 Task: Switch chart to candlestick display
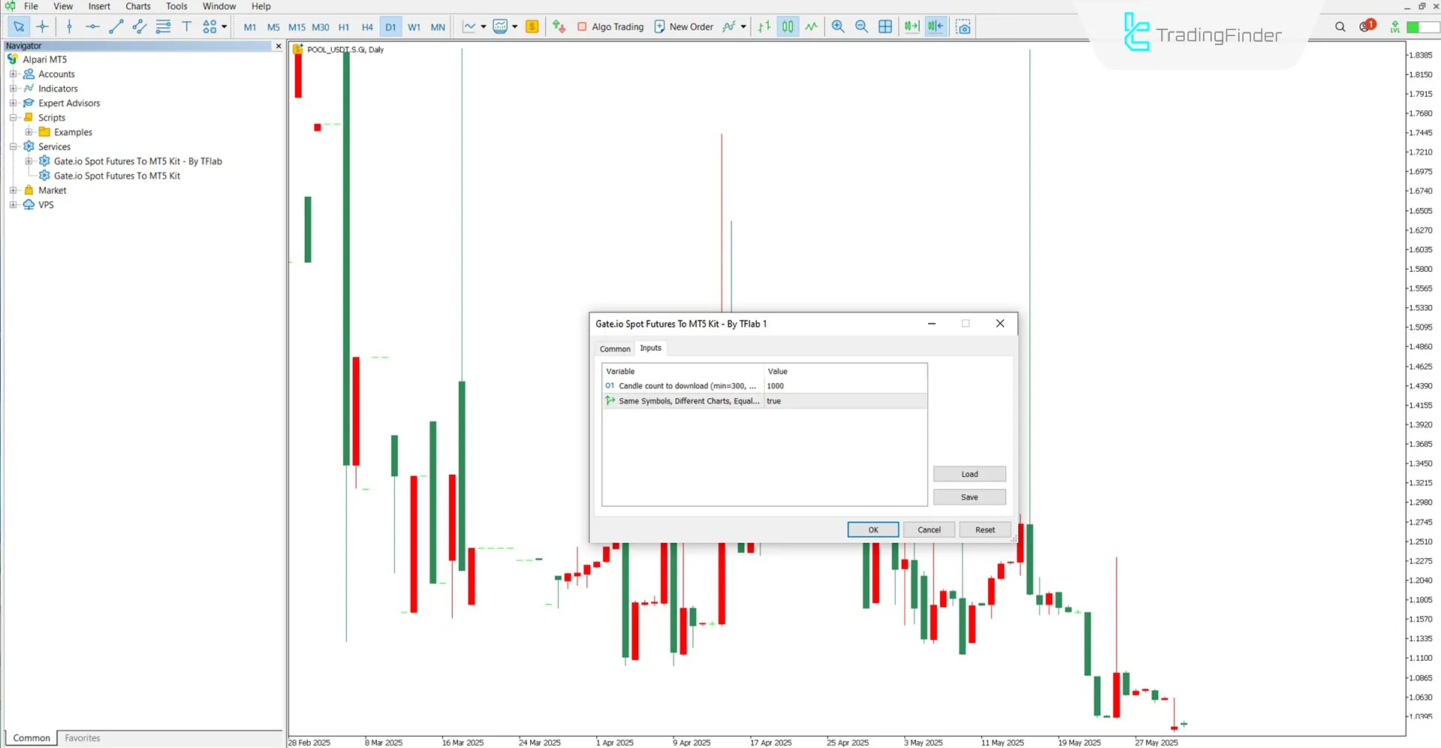click(787, 26)
